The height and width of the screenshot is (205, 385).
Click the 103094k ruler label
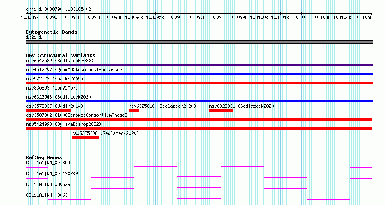134,17
